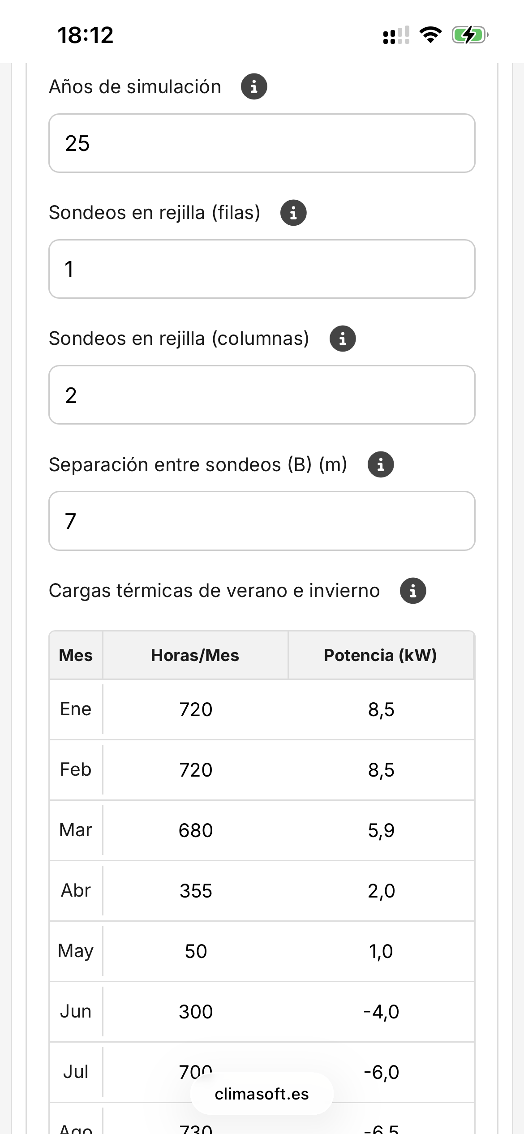Screen dimensions: 524x1134
Task: Tap the climasoft.es address pill
Action: (x=262, y=1094)
